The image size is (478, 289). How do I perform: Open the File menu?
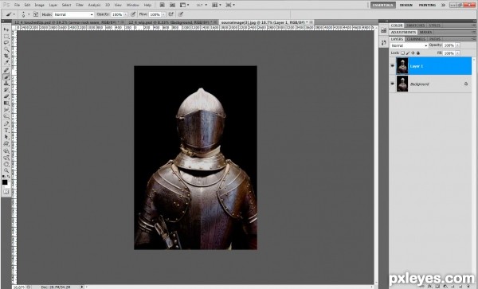(x=17, y=6)
